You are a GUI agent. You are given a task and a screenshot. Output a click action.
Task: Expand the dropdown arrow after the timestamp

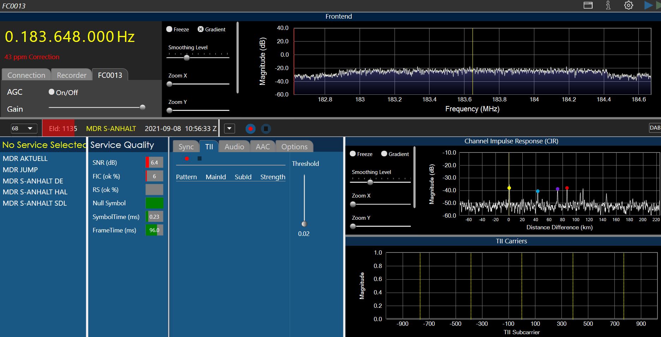[229, 129]
